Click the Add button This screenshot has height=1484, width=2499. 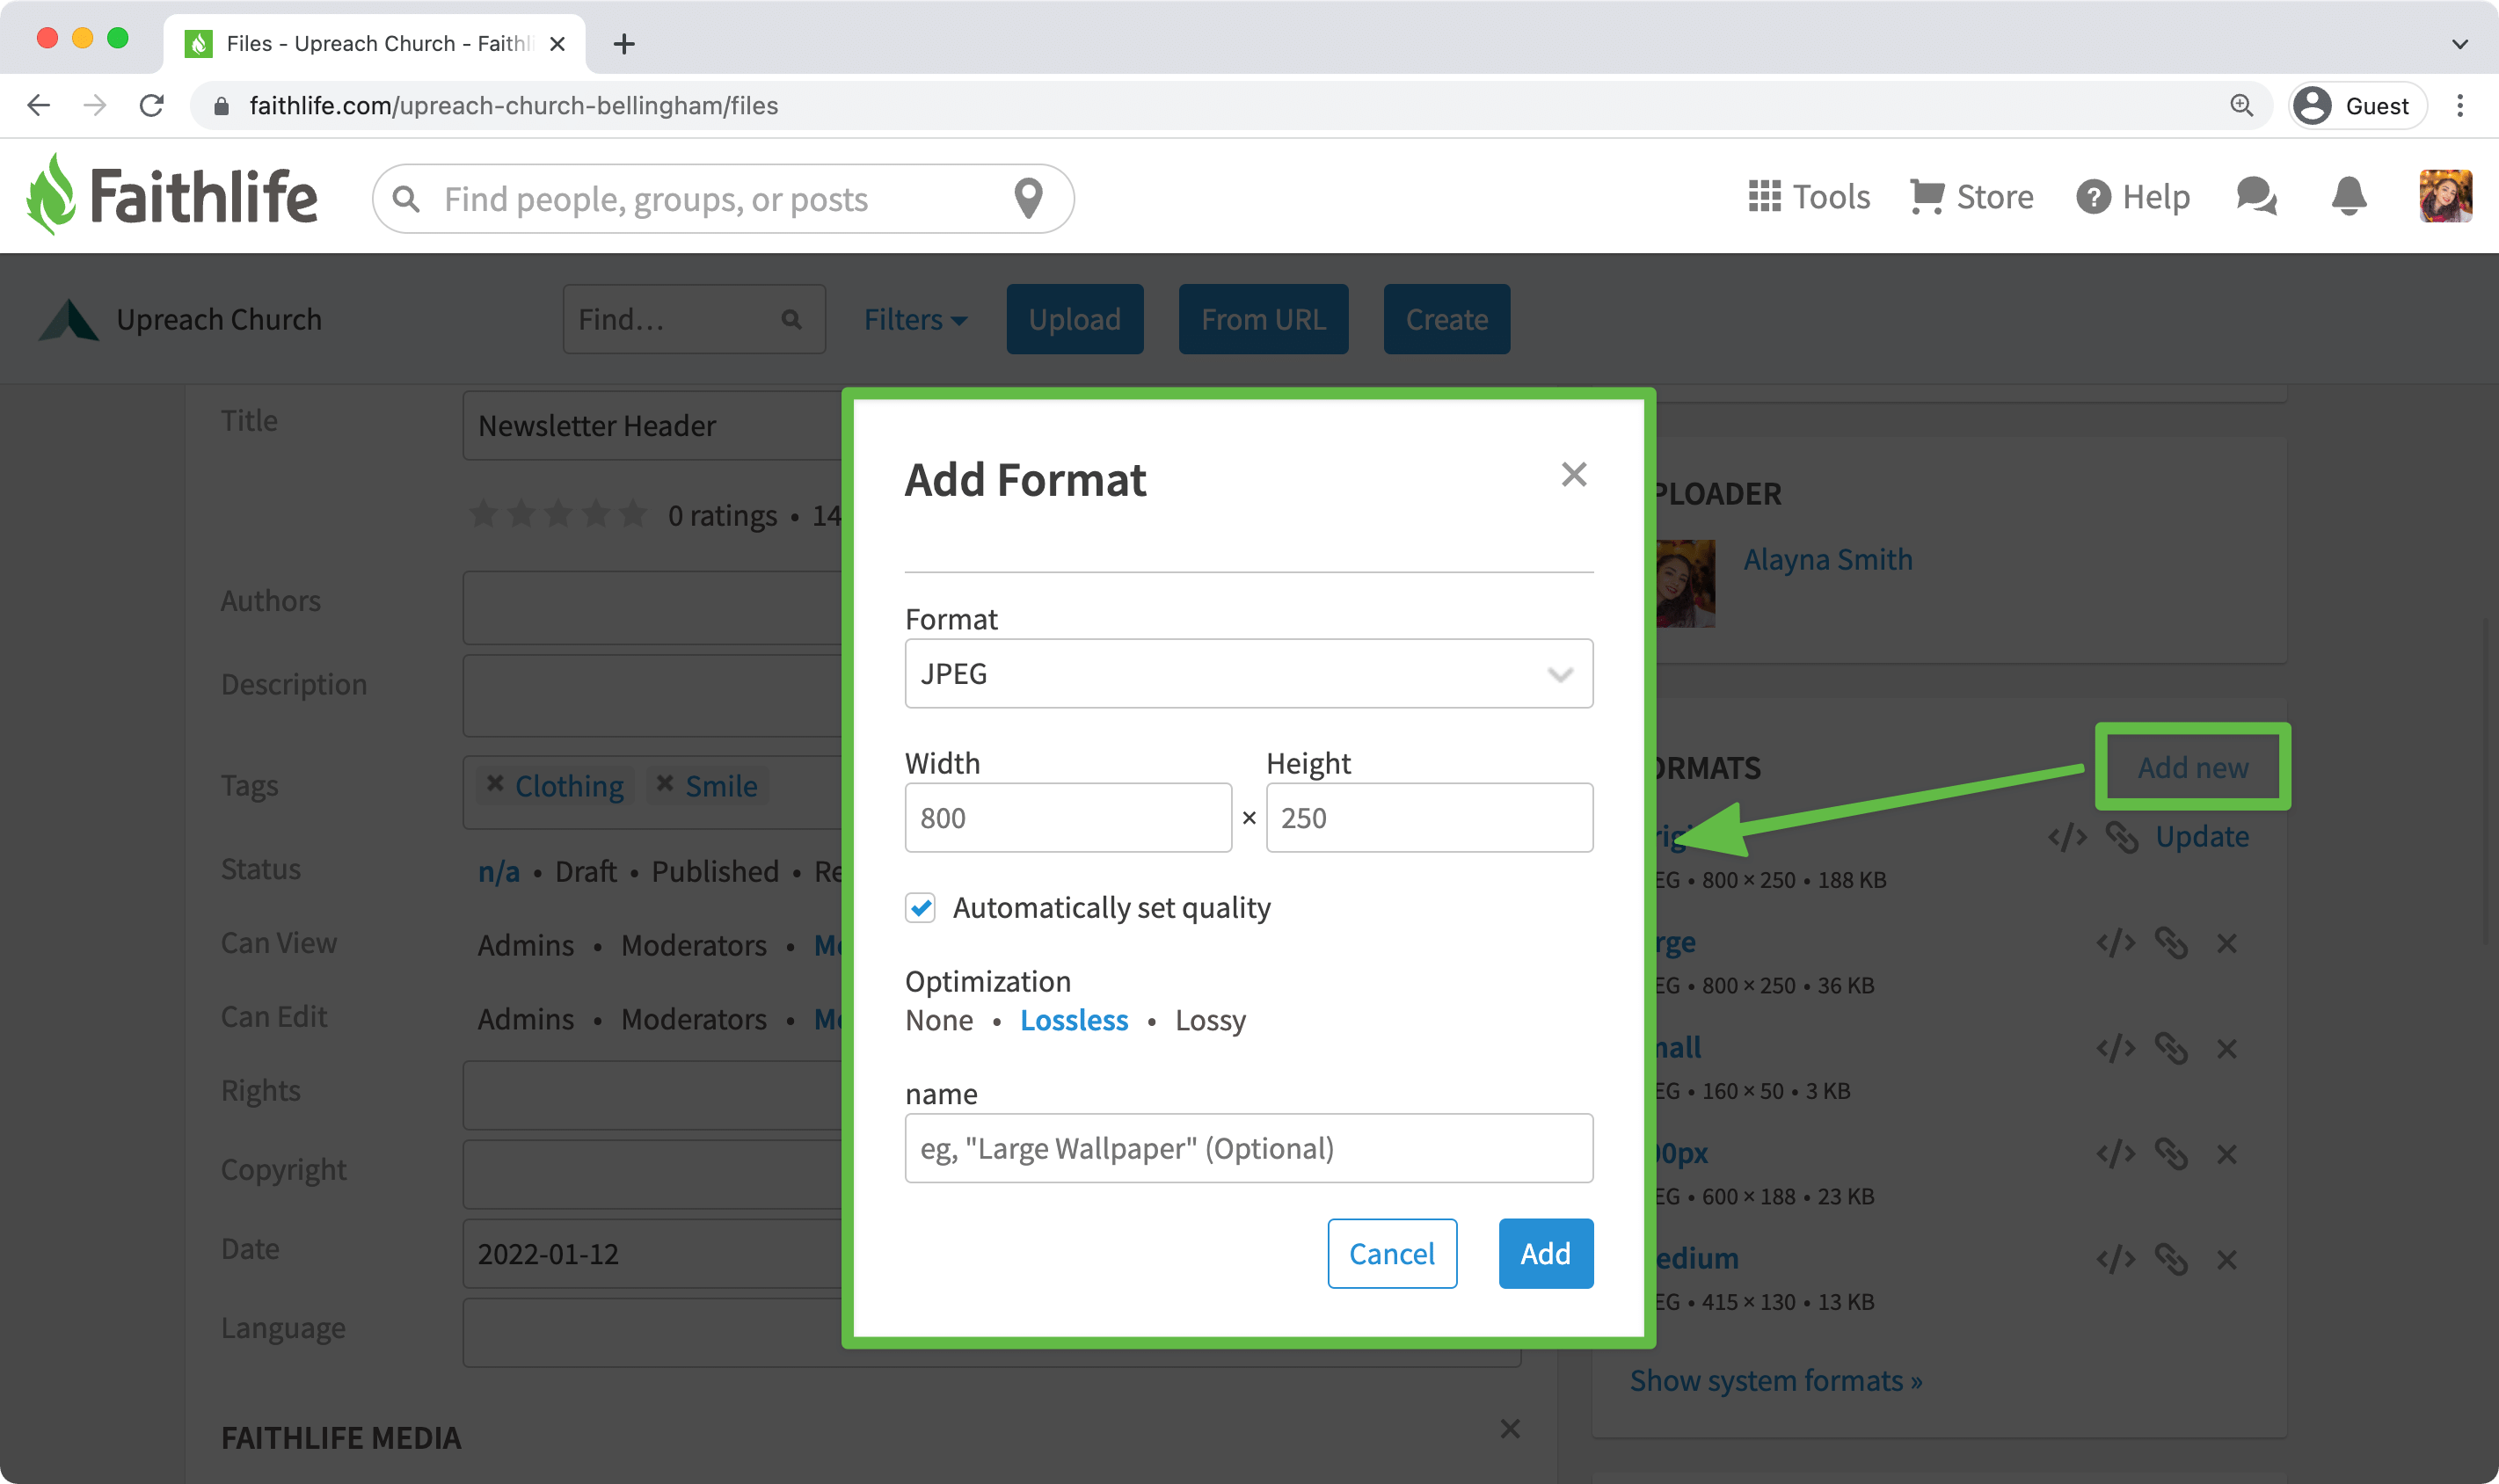tap(1545, 1254)
